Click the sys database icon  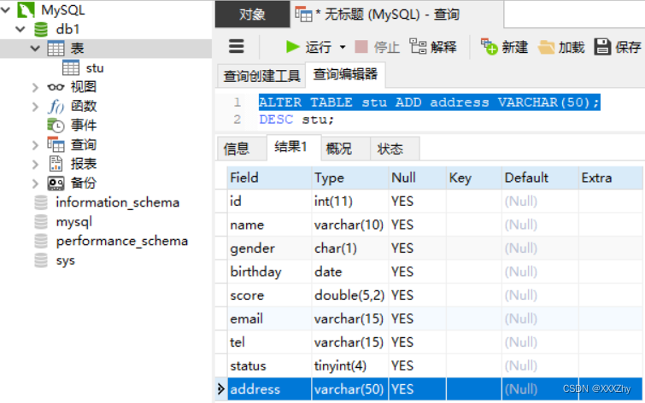pos(41,260)
